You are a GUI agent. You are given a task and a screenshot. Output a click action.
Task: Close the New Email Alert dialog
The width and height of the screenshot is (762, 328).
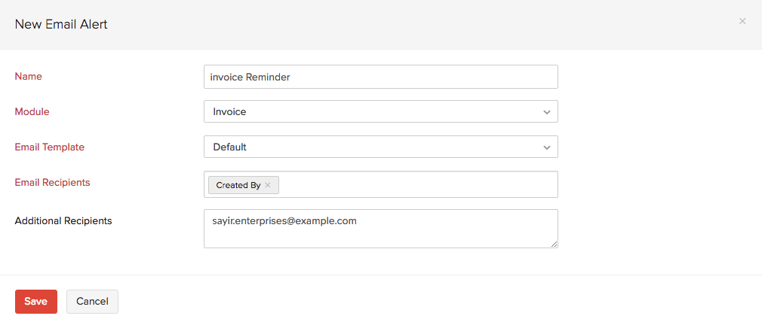click(742, 21)
